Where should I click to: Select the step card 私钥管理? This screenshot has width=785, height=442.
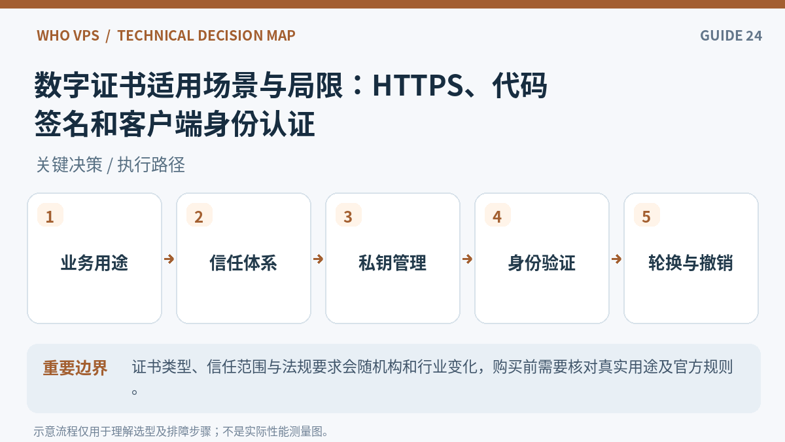click(392, 258)
